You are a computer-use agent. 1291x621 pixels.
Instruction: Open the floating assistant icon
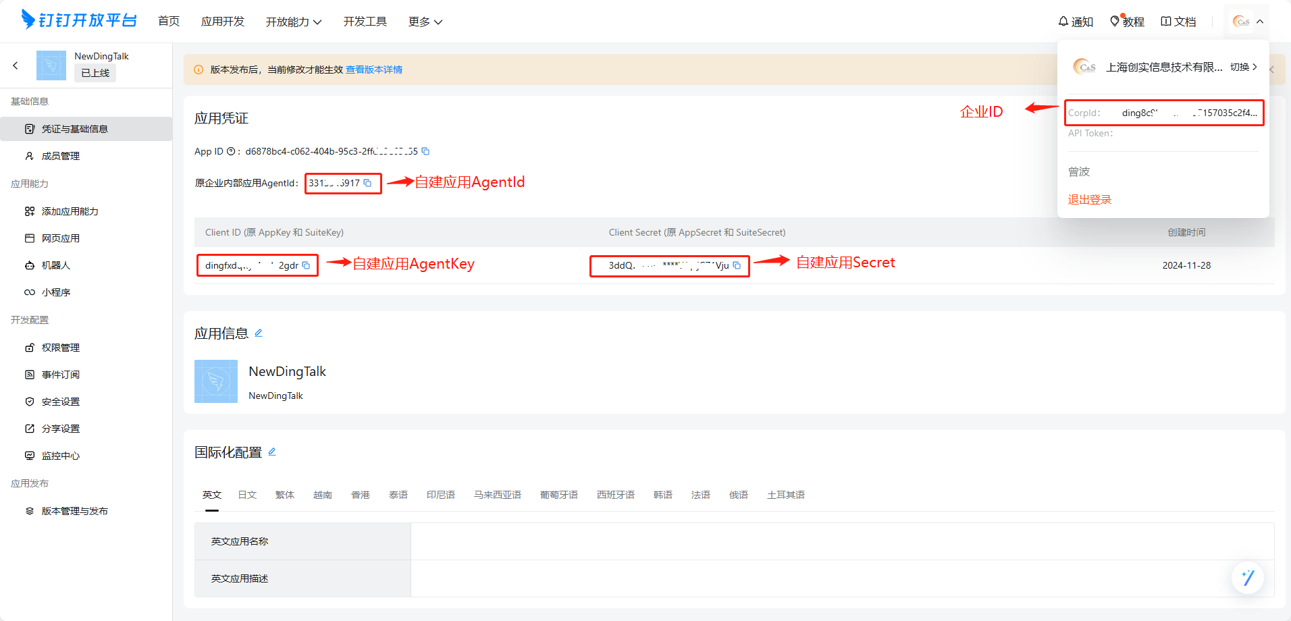point(1247,578)
